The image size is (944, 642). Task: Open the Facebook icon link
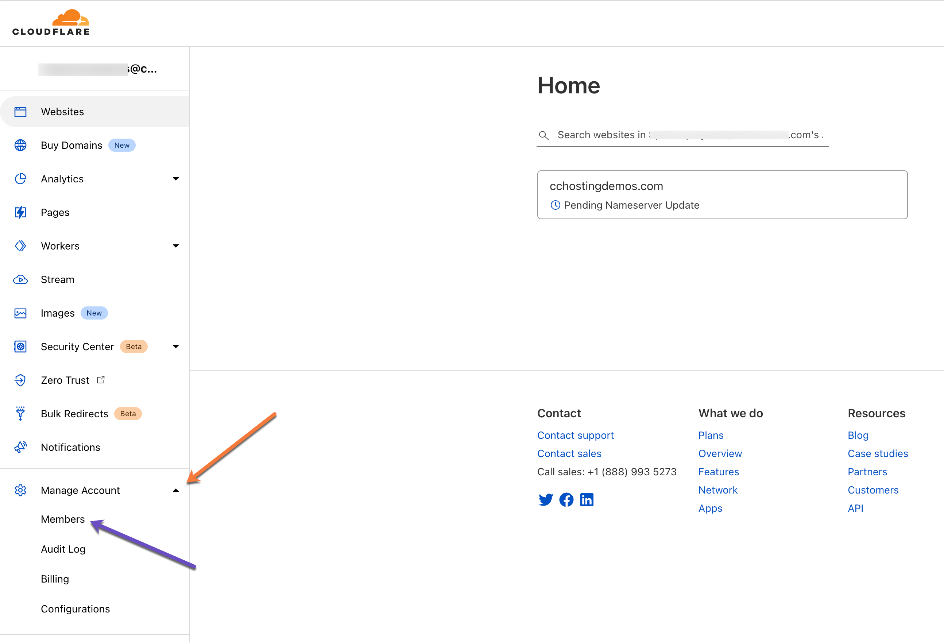point(566,499)
